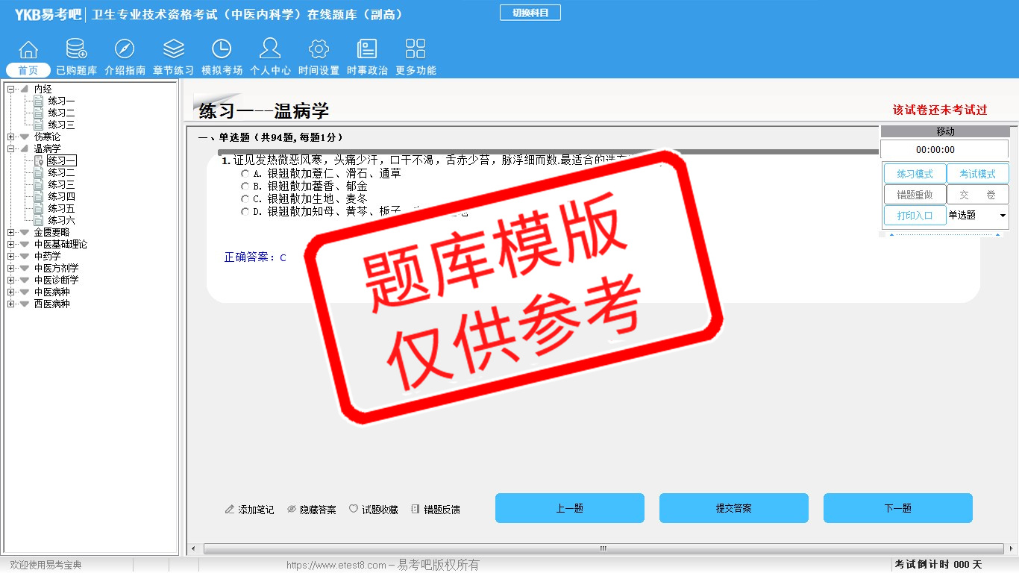This screenshot has height=573, width=1019.
Task: Click the 切换科目 button
Action: [x=530, y=13]
